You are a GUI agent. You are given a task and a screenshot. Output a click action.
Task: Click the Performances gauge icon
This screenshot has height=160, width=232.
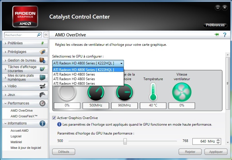point(42,103)
